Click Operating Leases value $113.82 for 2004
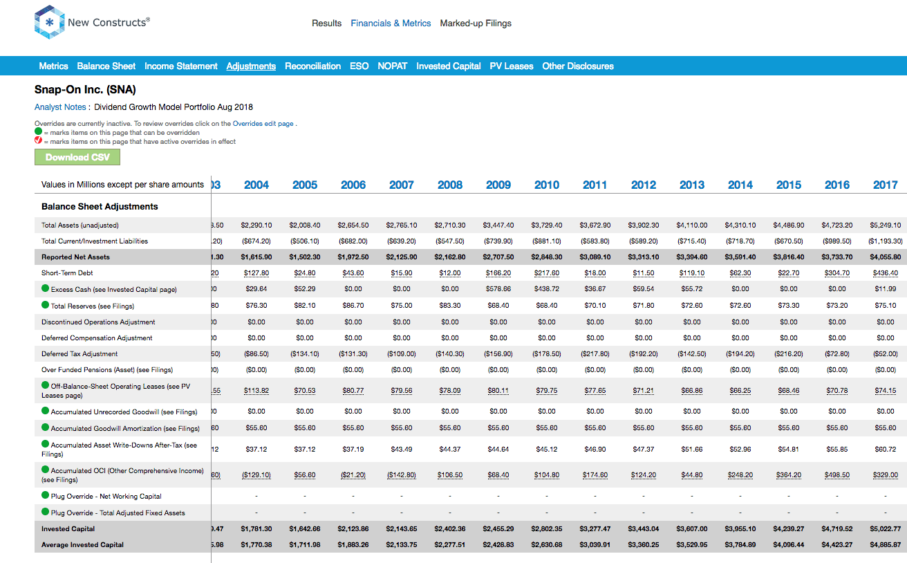907x563 pixels. tap(256, 391)
